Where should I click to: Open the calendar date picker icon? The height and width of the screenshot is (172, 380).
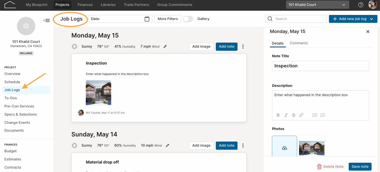pyautogui.click(x=147, y=19)
